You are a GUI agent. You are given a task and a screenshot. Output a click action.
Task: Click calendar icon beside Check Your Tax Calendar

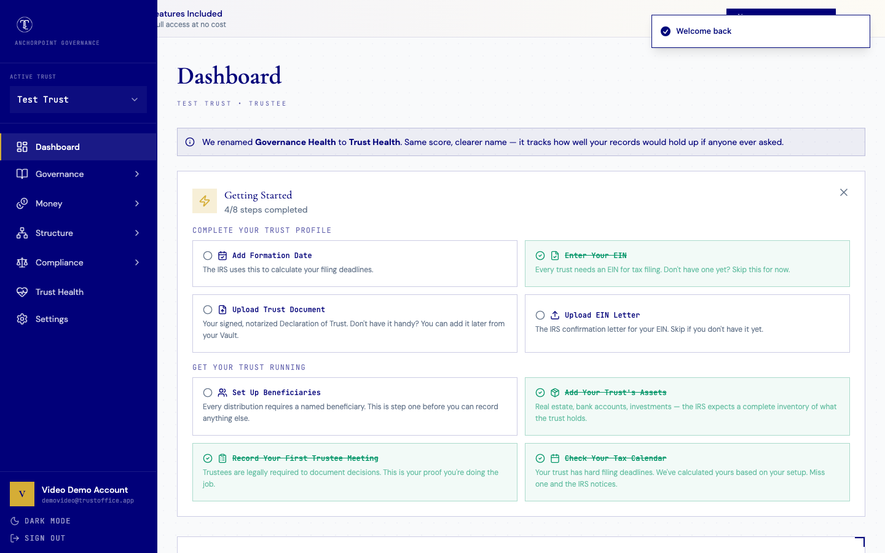(555, 458)
